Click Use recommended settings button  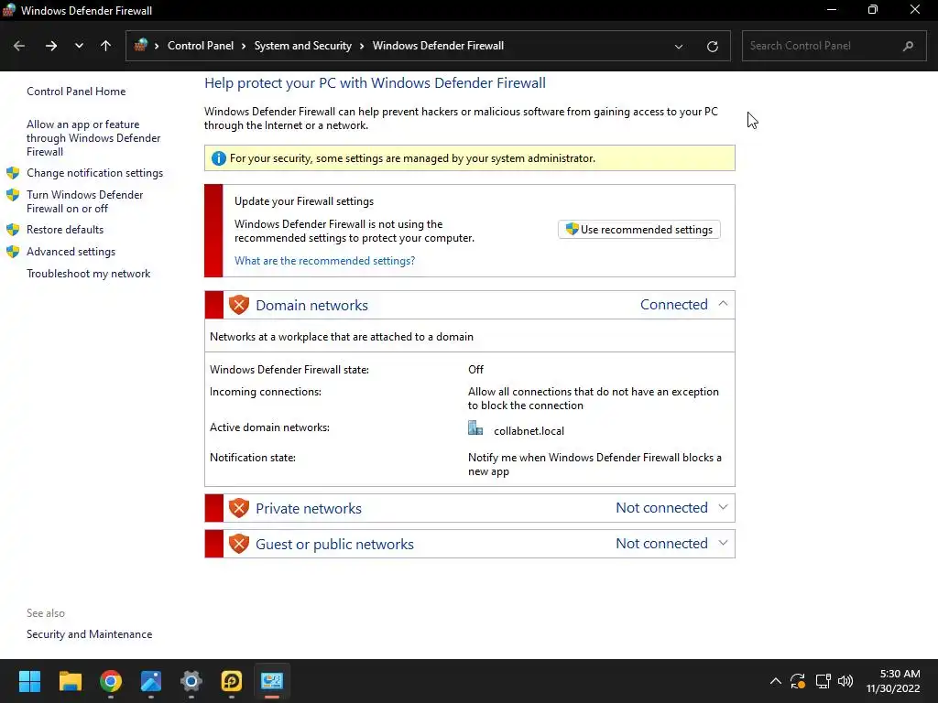tap(638, 230)
